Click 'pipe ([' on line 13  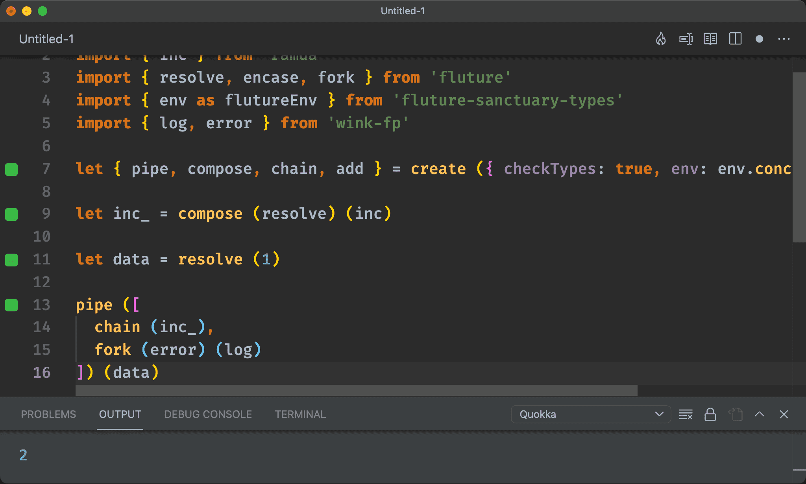pos(107,305)
